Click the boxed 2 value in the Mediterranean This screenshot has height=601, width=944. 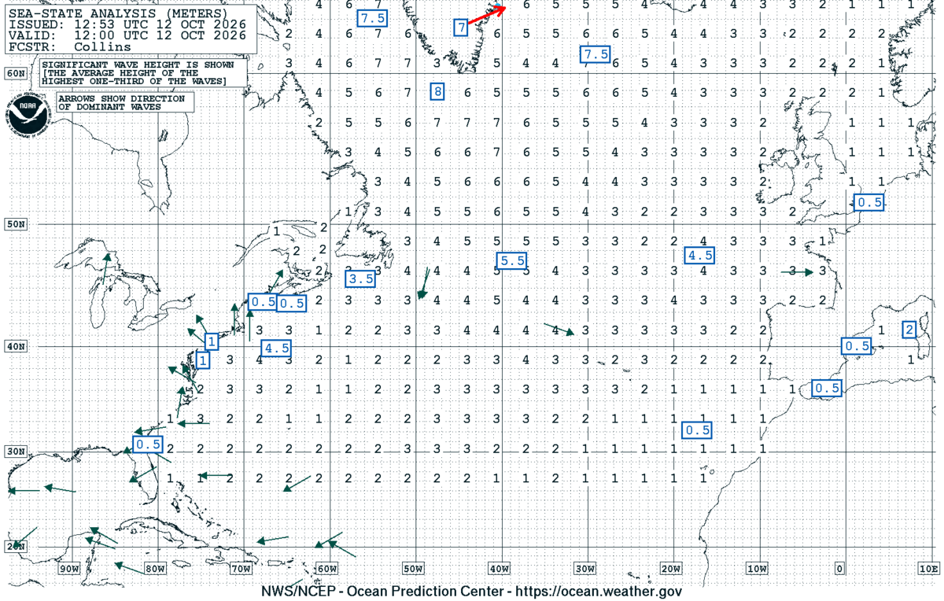coord(909,330)
